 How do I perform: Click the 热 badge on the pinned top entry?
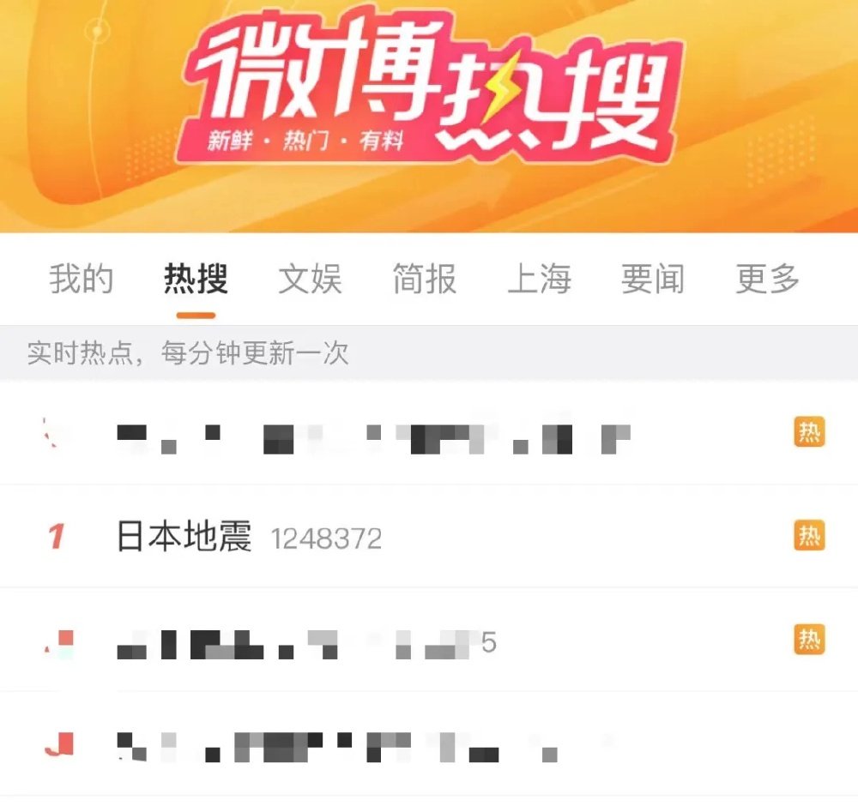809,432
